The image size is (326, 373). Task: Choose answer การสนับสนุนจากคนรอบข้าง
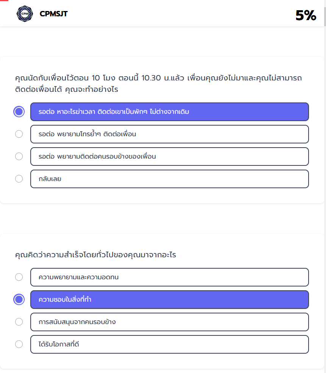[x=169, y=322]
